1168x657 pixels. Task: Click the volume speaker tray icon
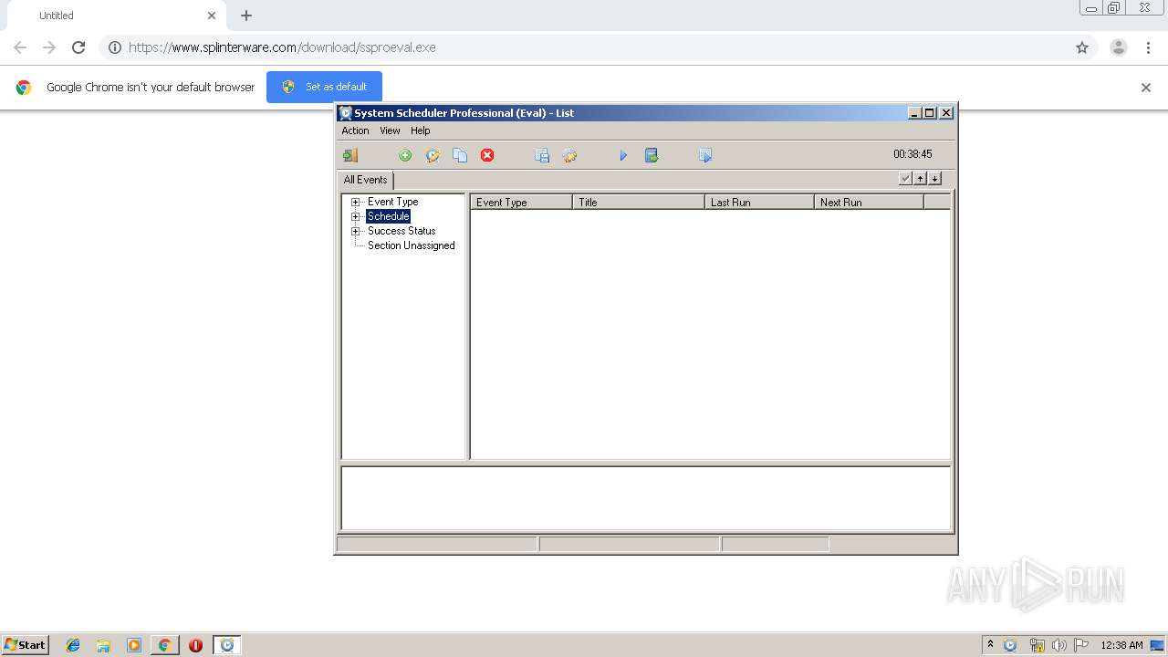[1058, 645]
